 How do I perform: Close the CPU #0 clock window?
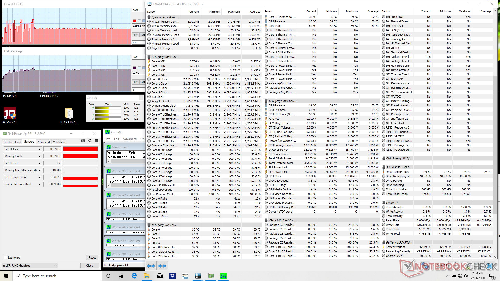point(141,98)
